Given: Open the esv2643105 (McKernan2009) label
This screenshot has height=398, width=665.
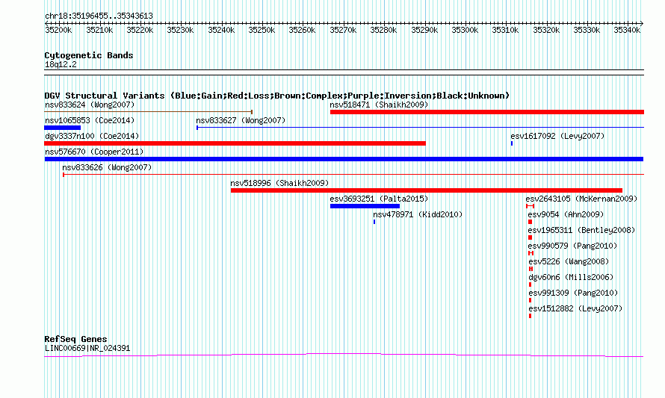Looking at the screenshot, I should [x=581, y=199].
